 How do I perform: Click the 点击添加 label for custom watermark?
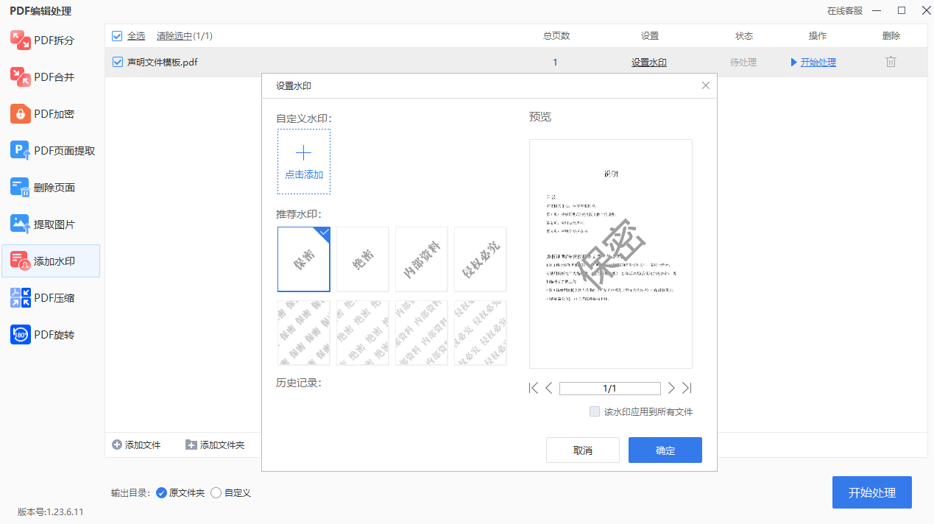point(304,175)
